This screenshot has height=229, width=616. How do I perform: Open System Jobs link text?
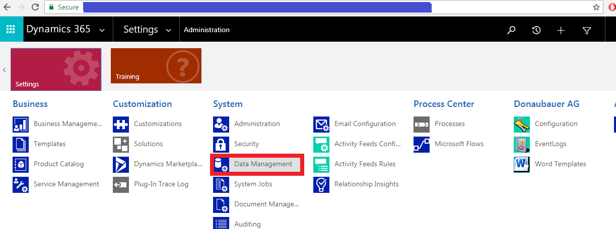[253, 184]
